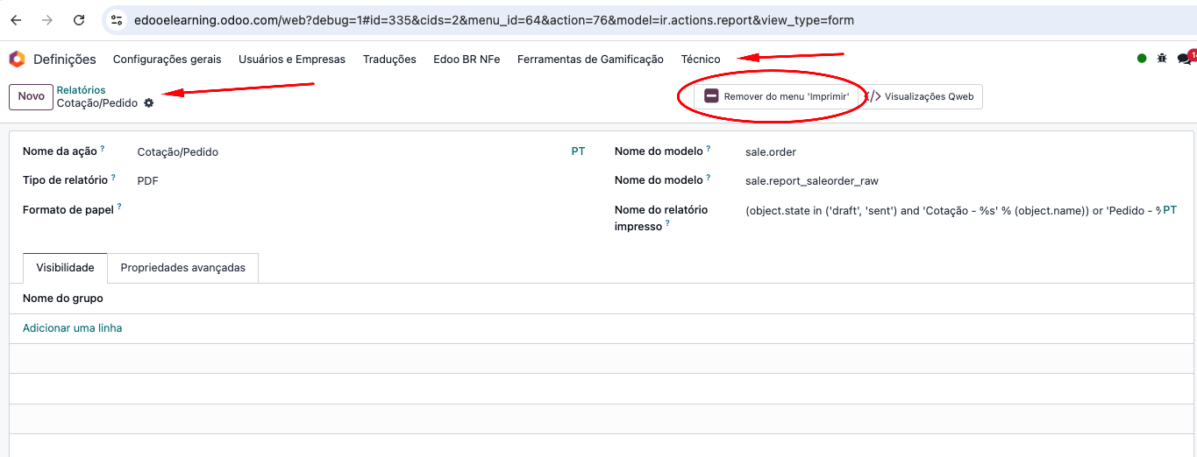Click the green online status indicator

coord(1142,59)
